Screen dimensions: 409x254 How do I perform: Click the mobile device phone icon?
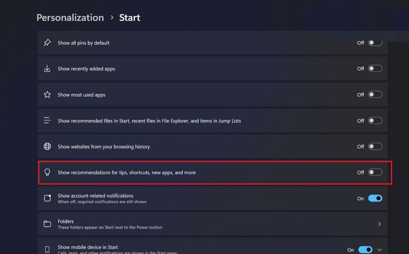[47, 249]
